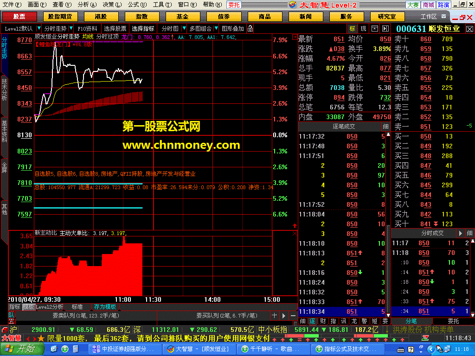Toggle the 细 button beside 分时成交
The width and height of the screenshot is (475, 356).
coord(469,233)
